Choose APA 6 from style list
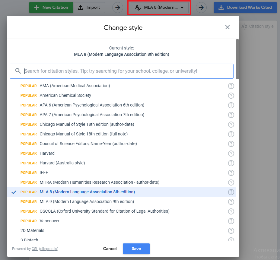 click(92, 105)
